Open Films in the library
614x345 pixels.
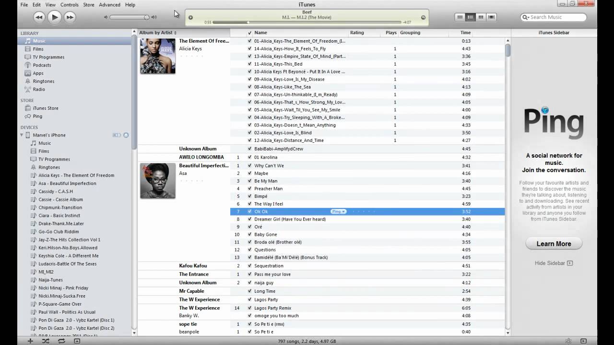pos(38,49)
